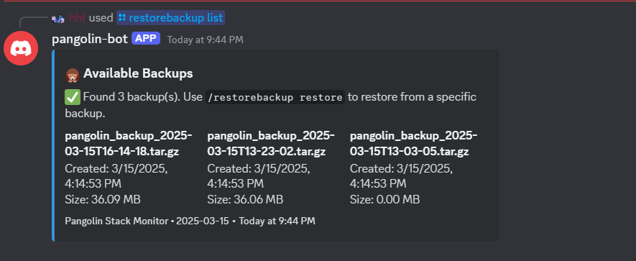
Task: Open the restorebackup list command chip
Action: pyautogui.click(x=171, y=18)
